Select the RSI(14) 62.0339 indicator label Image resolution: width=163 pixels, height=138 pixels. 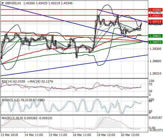point(13,82)
